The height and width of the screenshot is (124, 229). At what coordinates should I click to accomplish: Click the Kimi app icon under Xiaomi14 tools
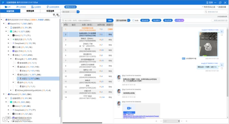point(13,35)
